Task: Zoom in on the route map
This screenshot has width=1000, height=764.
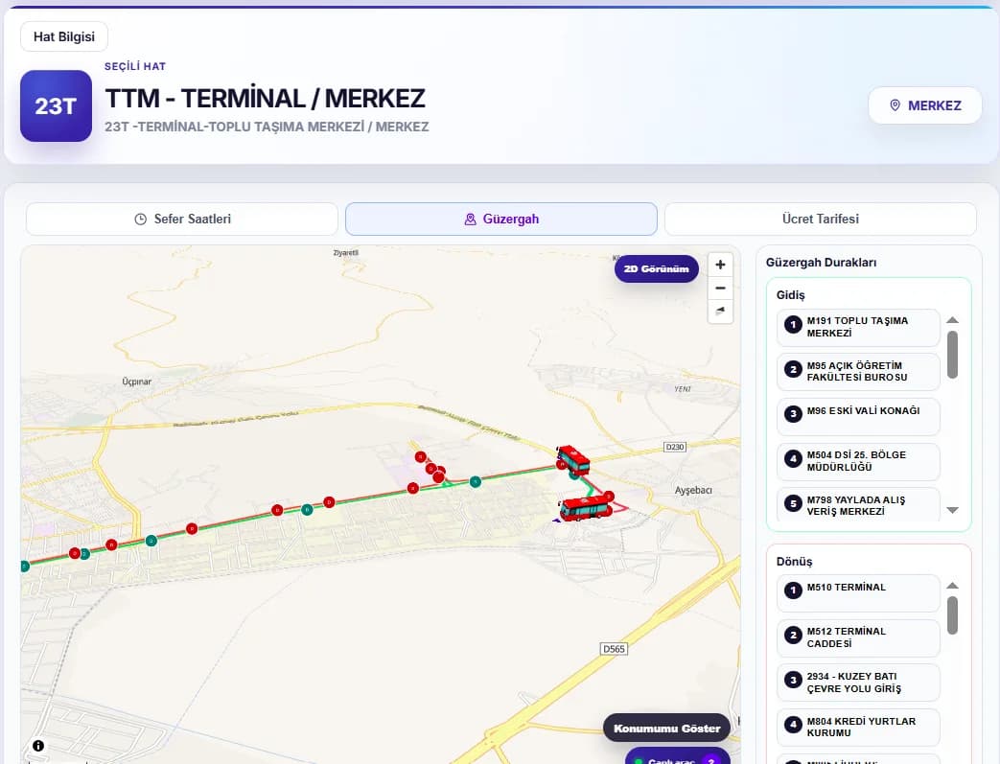Action: tap(720, 265)
